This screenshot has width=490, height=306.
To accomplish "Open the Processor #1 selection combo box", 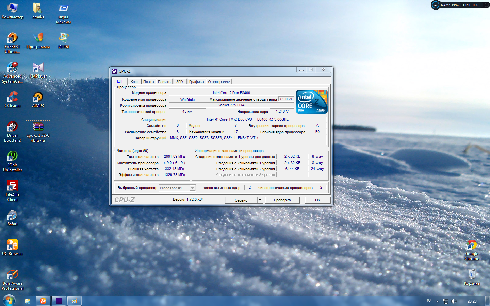I will (x=177, y=188).
